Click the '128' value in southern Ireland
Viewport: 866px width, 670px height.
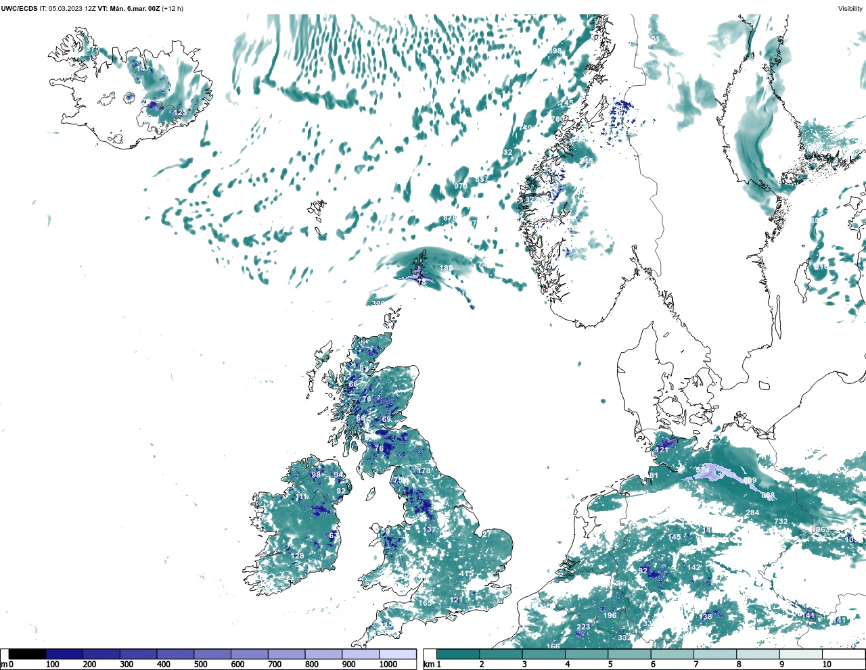(x=298, y=556)
